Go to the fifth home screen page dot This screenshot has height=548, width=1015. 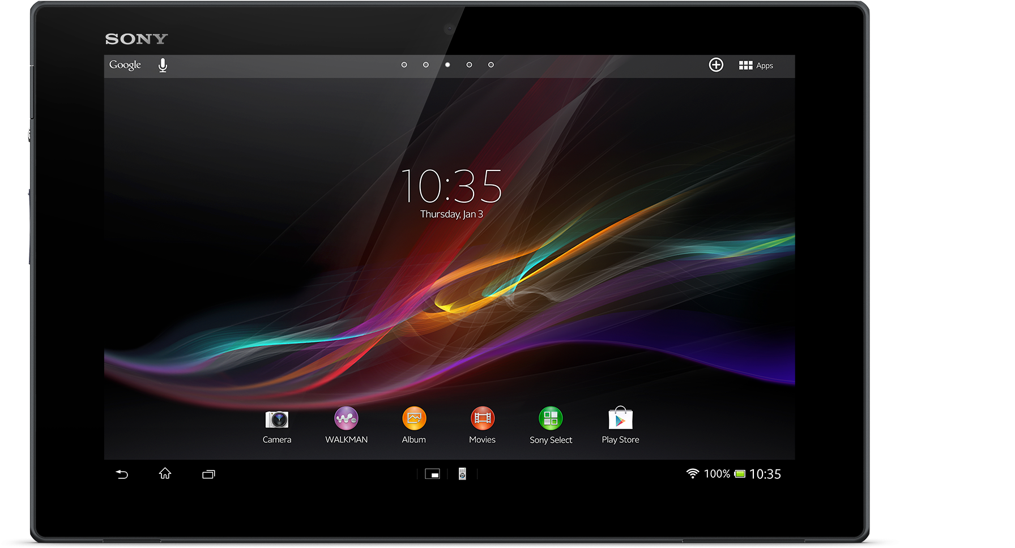point(491,65)
